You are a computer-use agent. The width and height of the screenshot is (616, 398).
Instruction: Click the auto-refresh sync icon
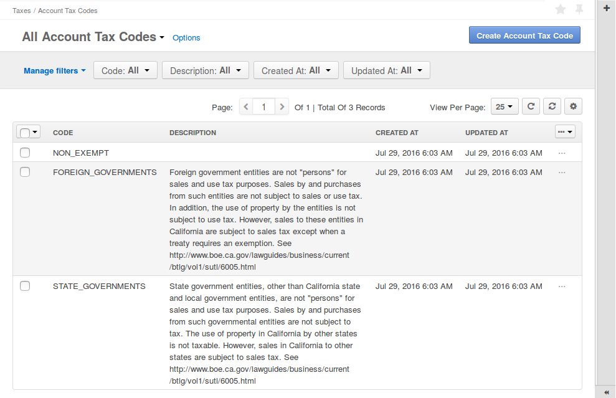[552, 106]
